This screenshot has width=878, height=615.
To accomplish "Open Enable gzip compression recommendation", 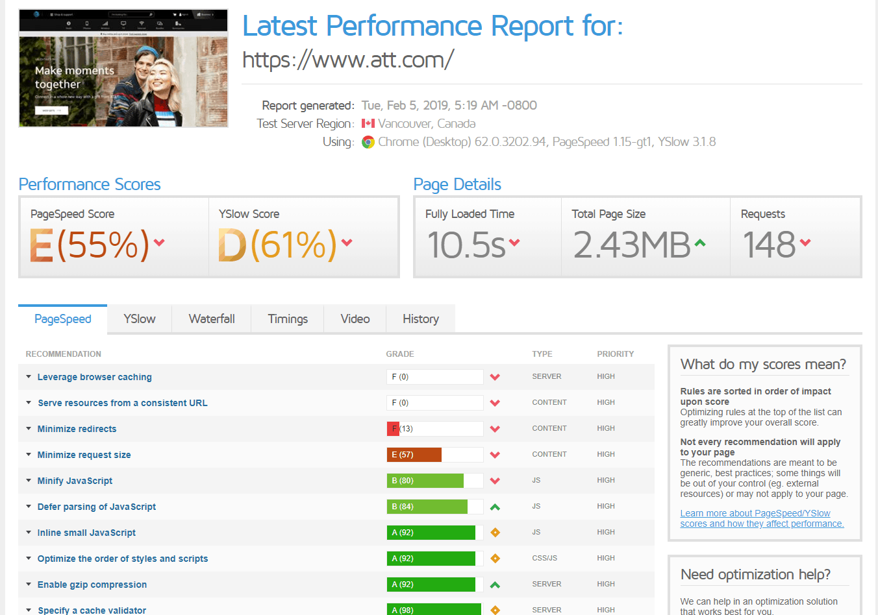I will (x=92, y=585).
